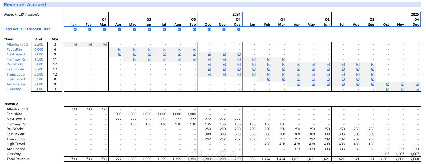Uncheck NextLevel AI checkbox for May 2024
The height and width of the screenshot is (164, 426).
coord(135,54)
